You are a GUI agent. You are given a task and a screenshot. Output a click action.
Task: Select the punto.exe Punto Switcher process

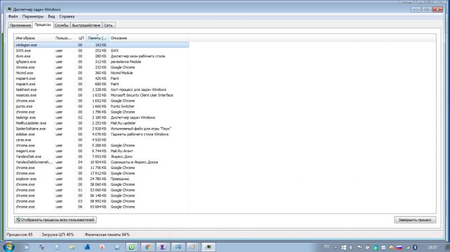[x=101, y=107]
